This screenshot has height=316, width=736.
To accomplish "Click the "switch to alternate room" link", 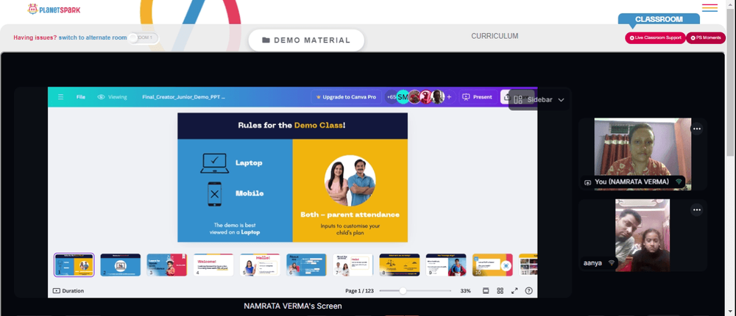I will coord(93,37).
